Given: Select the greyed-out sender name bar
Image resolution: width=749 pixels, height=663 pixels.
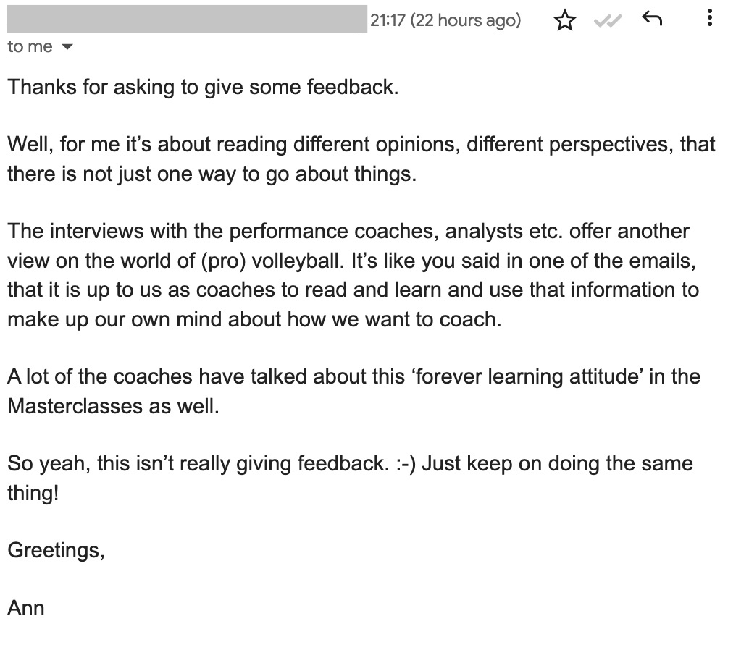Looking at the screenshot, I should point(187,19).
